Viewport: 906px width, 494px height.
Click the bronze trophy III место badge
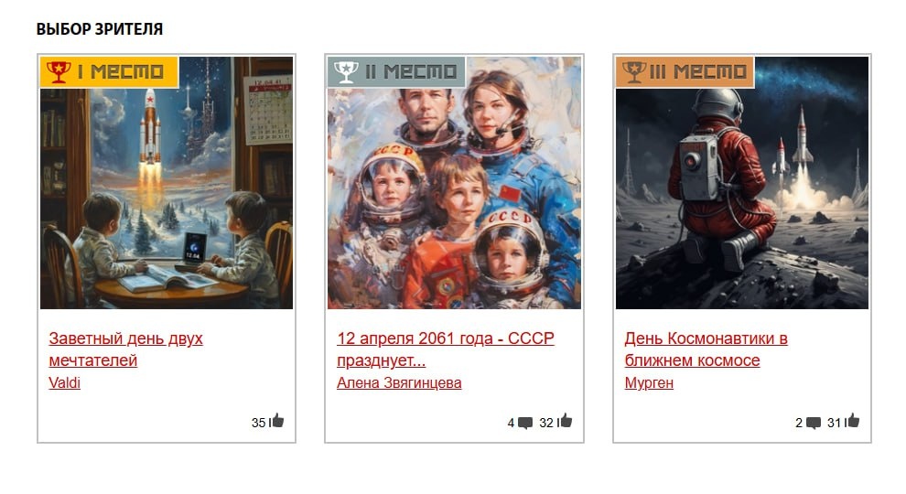coord(685,71)
